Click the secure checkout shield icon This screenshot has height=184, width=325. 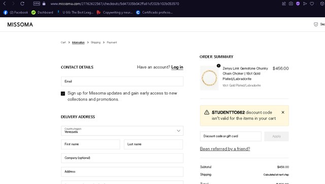click(316, 24)
